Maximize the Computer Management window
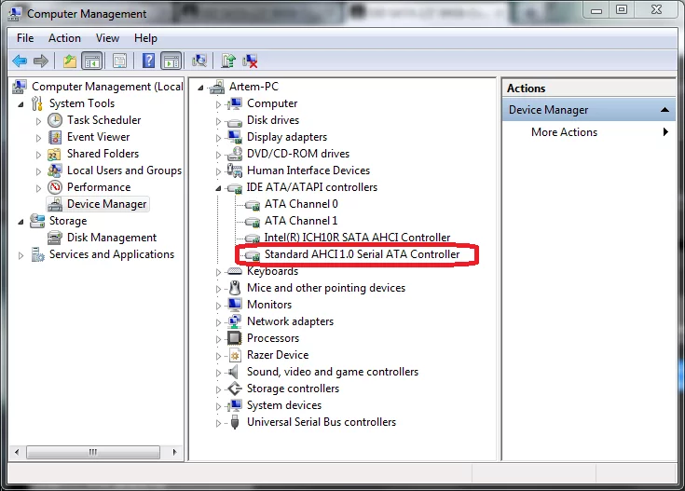 622,9
